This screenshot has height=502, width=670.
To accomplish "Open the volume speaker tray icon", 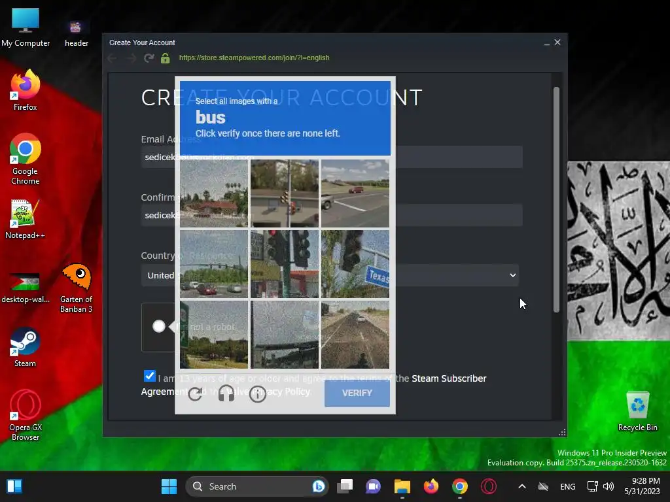I will click(608, 486).
